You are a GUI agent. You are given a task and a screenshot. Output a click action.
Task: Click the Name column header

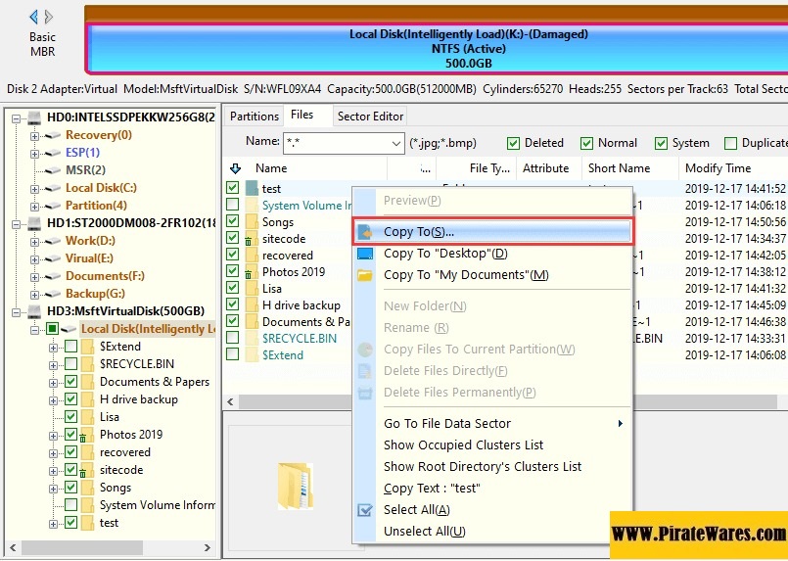(x=272, y=168)
